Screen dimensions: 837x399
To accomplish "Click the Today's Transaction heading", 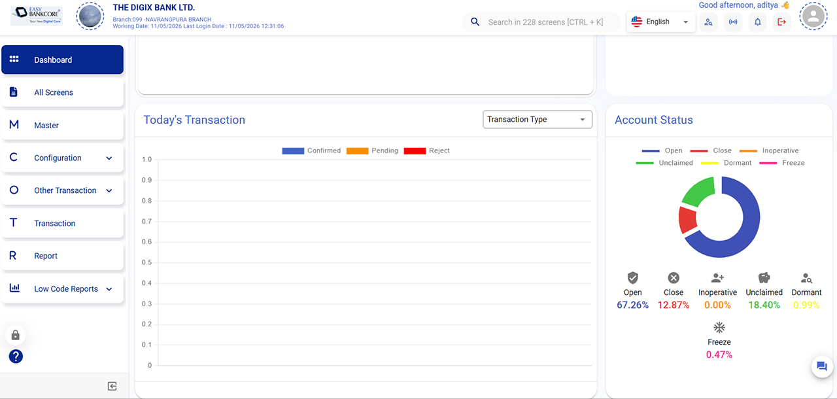I will 194,120.
